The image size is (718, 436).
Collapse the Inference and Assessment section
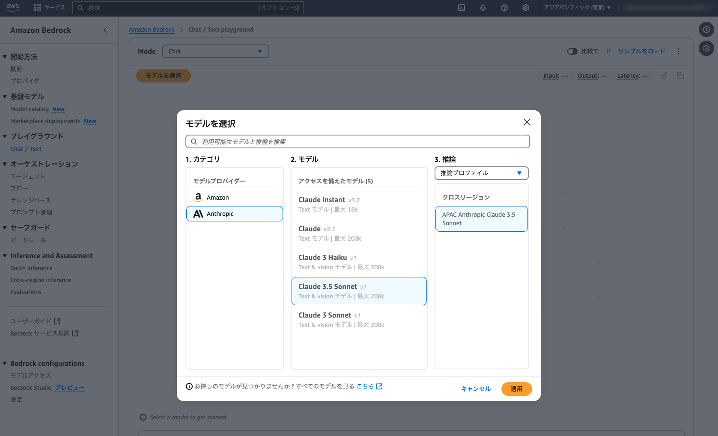5,256
